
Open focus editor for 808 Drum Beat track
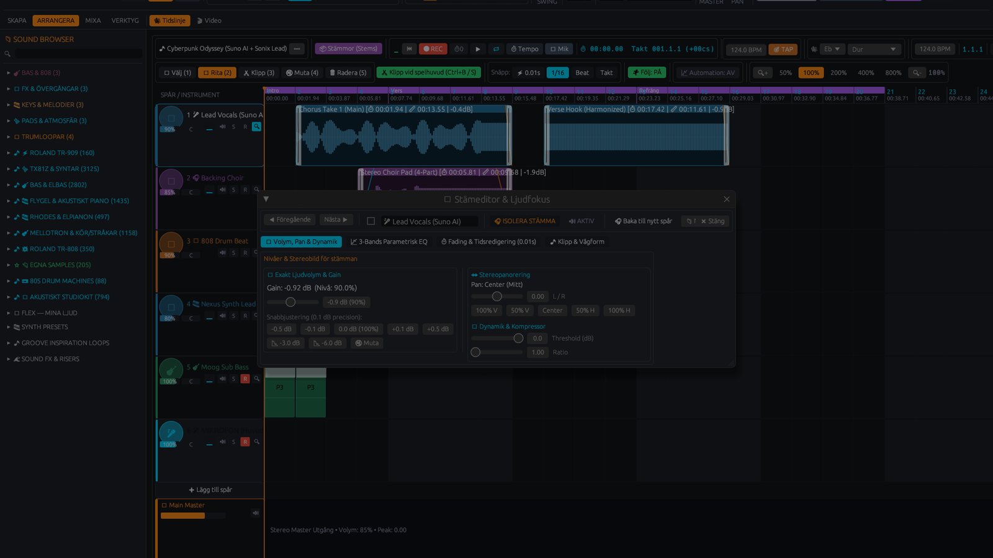(x=256, y=252)
